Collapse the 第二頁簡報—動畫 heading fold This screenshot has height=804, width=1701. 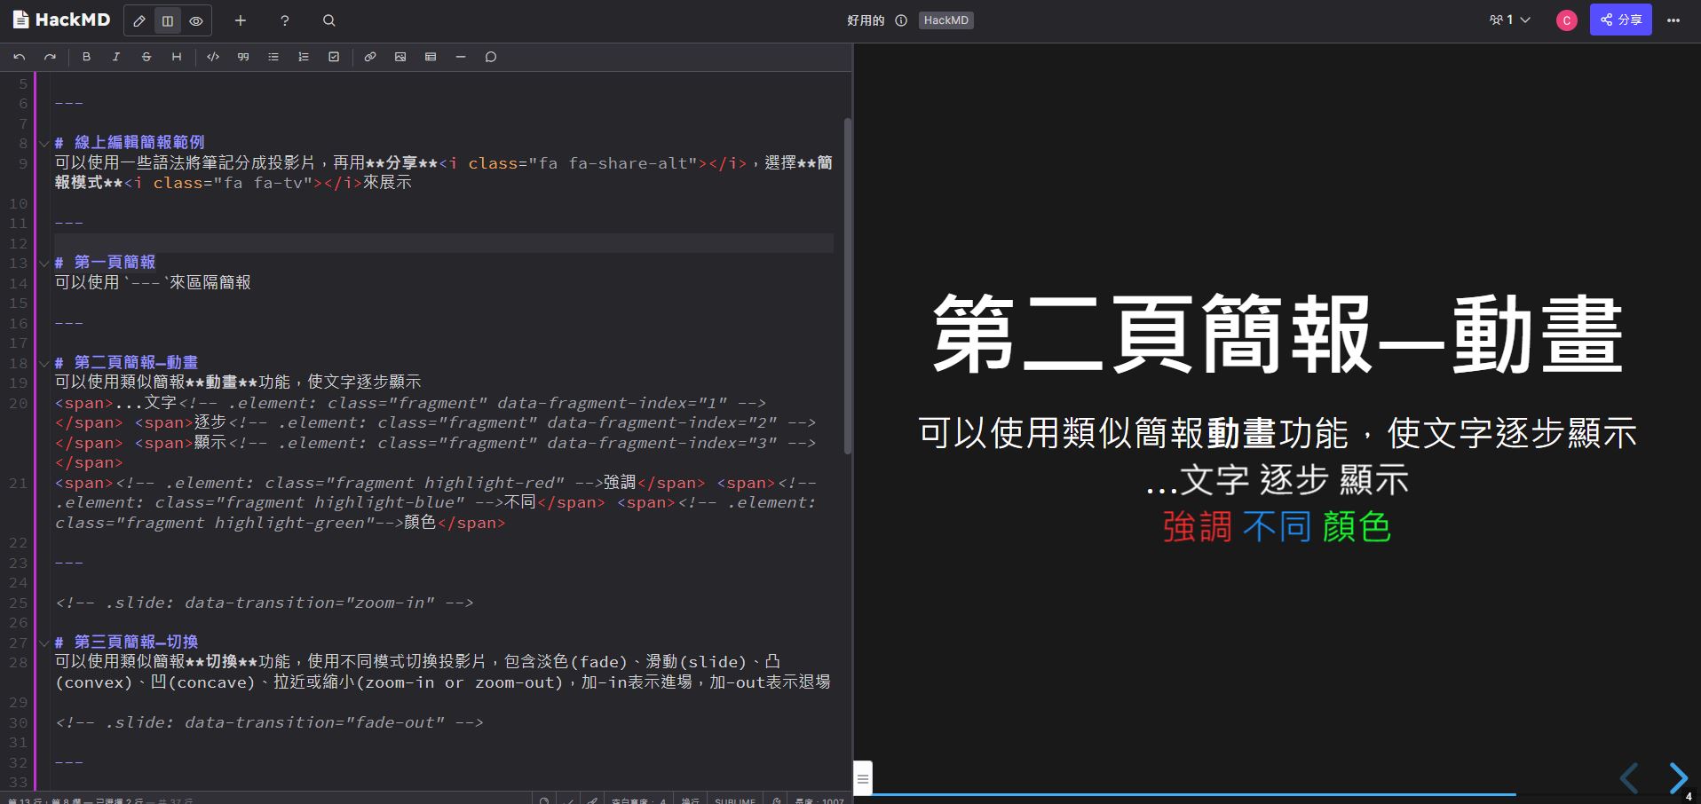point(44,363)
